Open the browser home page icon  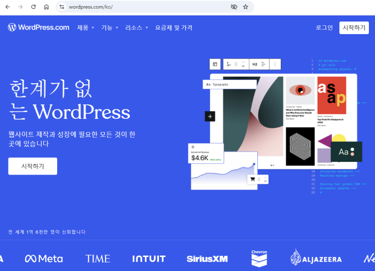(46, 7)
